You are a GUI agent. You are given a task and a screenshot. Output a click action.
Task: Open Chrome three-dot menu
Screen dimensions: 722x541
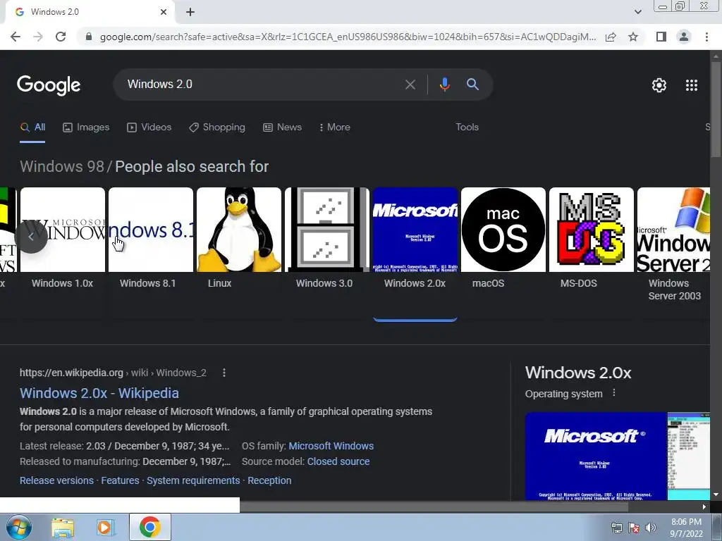[x=706, y=37]
